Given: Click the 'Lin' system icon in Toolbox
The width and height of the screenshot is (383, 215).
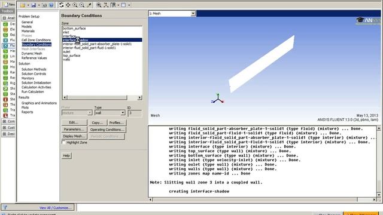Looking at the screenshot, I should (x=5, y=56).
